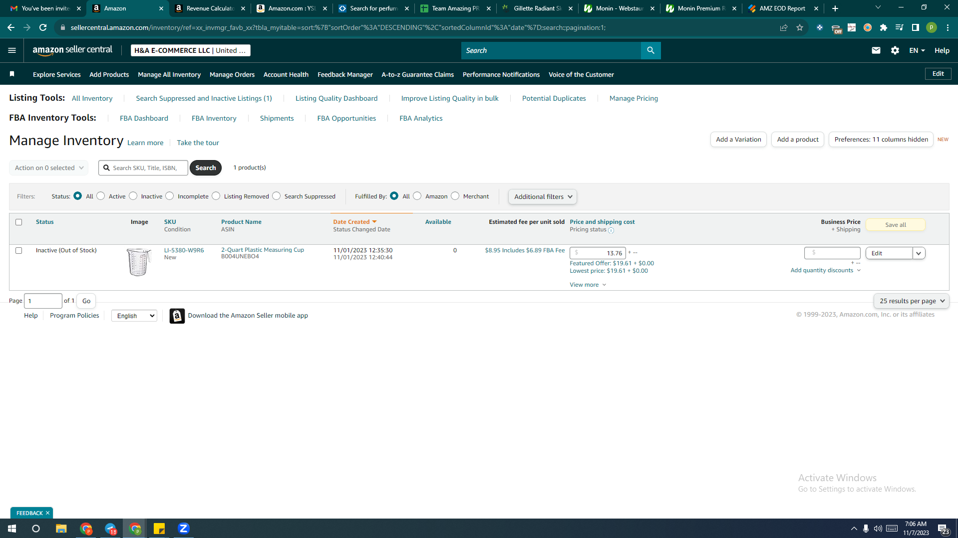The height and width of the screenshot is (538, 958).
Task: Open the Edit button dropdown arrow
Action: 919,253
